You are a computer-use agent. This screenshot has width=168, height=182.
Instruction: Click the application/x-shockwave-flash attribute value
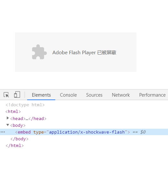pos(87,132)
